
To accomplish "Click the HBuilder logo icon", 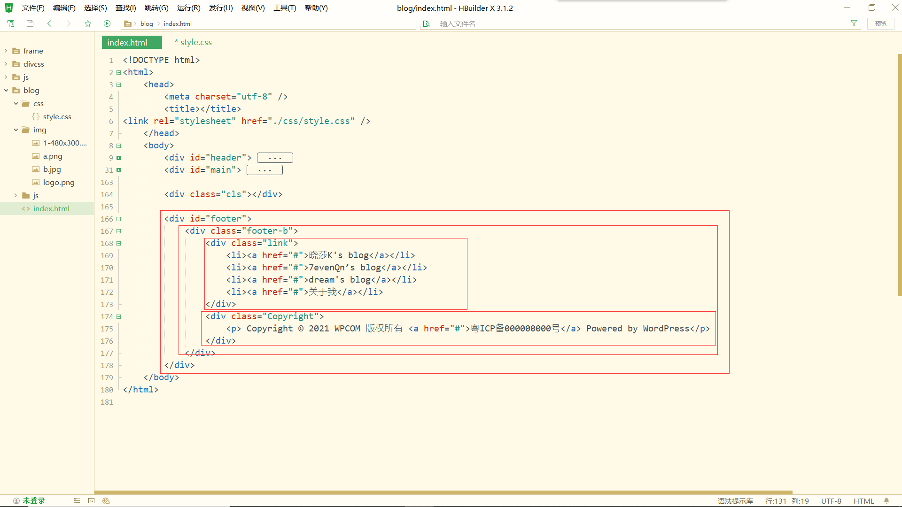I will [8, 8].
